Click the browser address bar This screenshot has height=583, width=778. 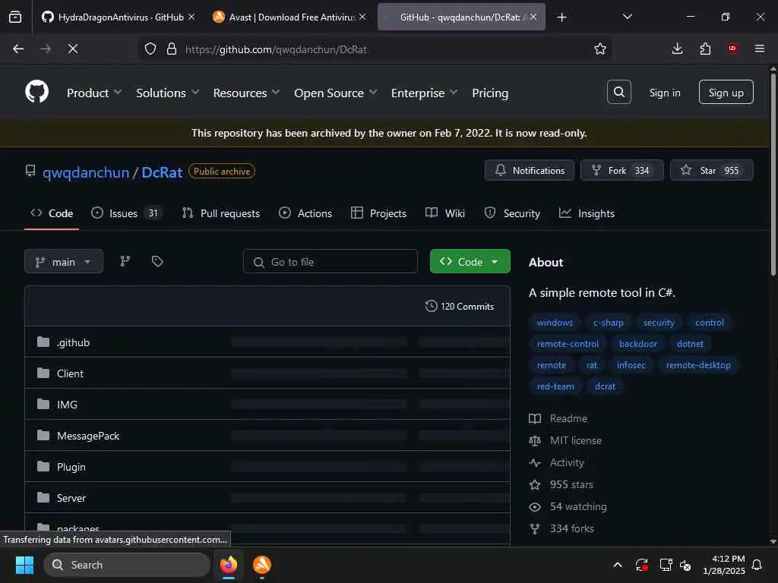pyautogui.click(x=375, y=49)
